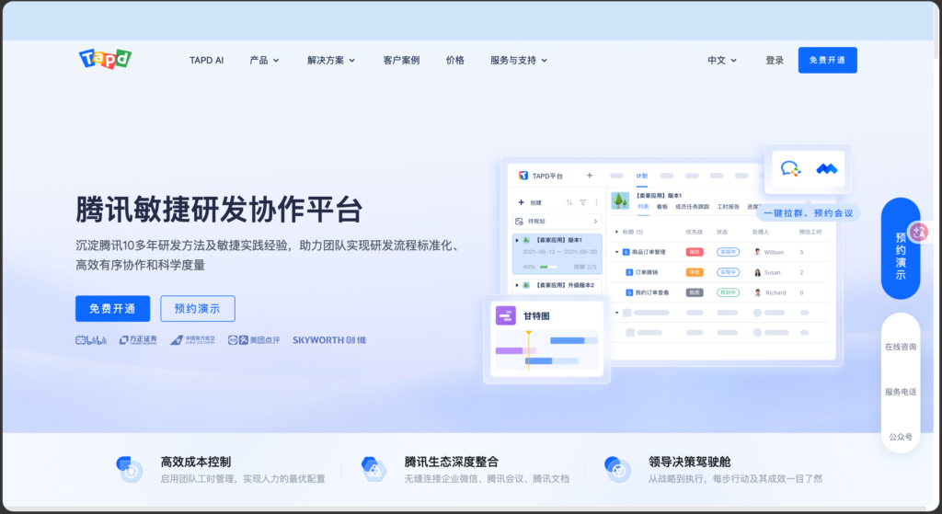Select the 看板 sub-tab
Screen dimensions: 942x514
tap(662, 207)
